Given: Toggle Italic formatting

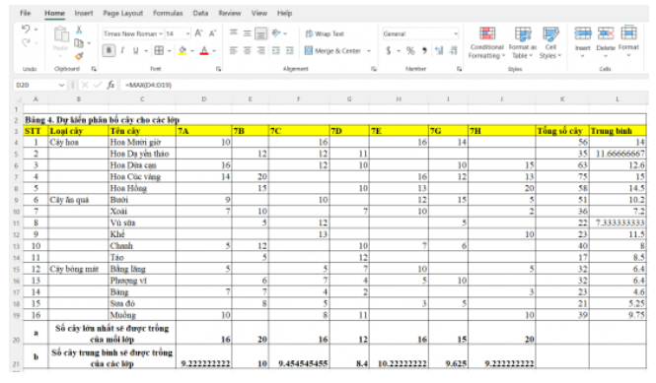Looking at the screenshot, I should pos(122,50).
